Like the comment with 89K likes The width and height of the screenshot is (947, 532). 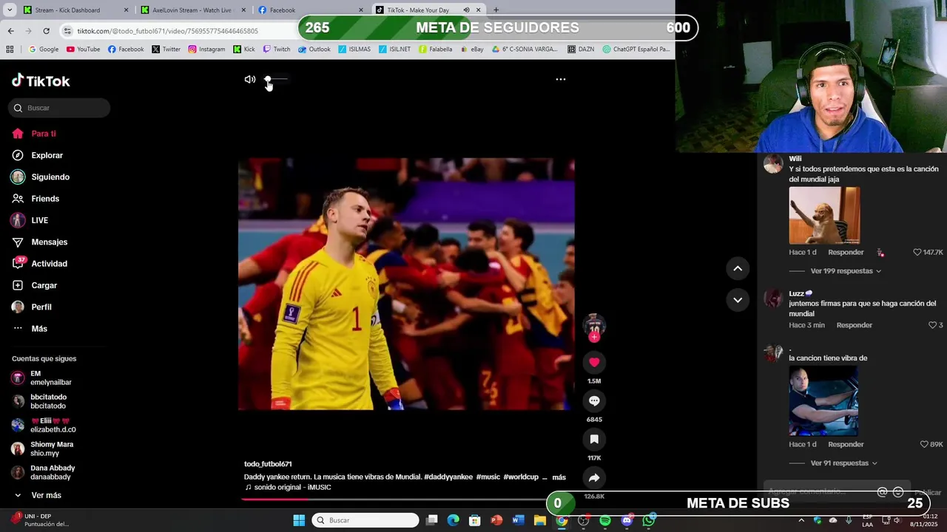[x=924, y=444]
